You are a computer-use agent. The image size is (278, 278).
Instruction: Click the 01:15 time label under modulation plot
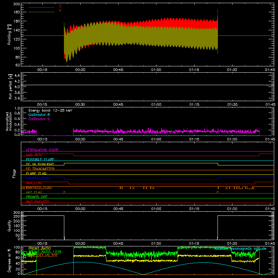(x=194, y=139)
